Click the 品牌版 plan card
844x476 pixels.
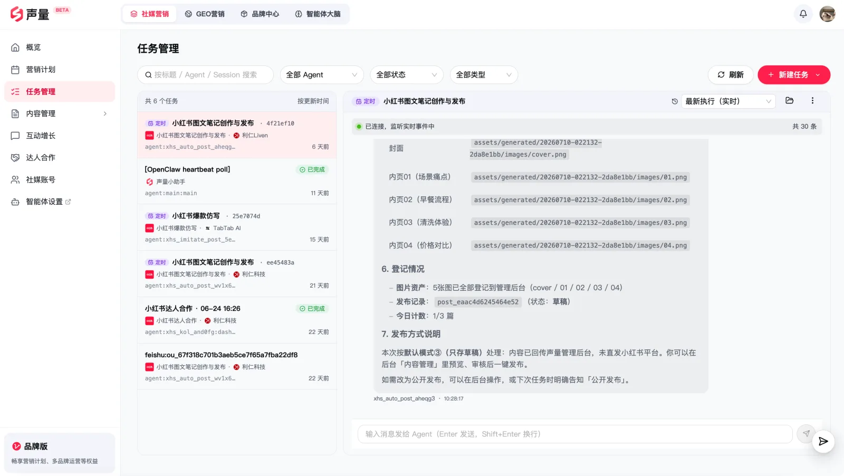60,453
